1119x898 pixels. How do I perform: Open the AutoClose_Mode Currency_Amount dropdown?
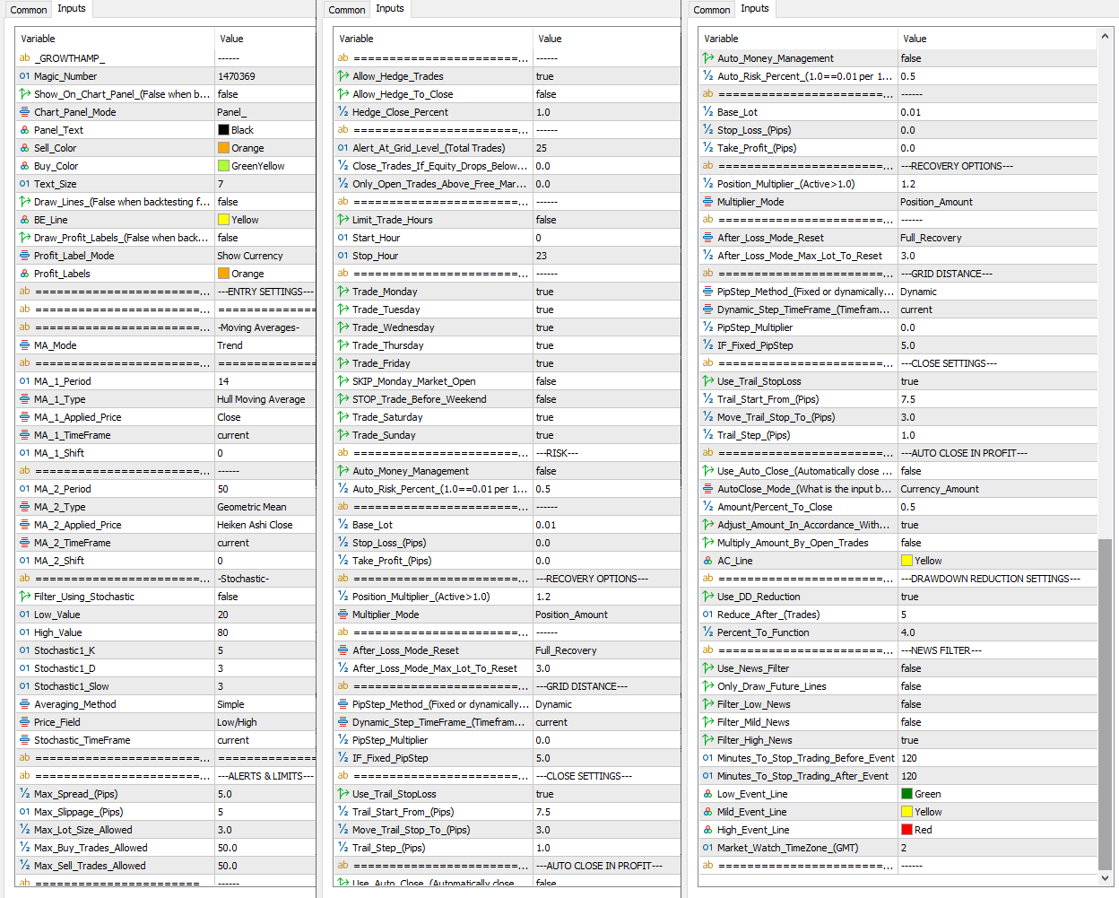click(940, 489)
